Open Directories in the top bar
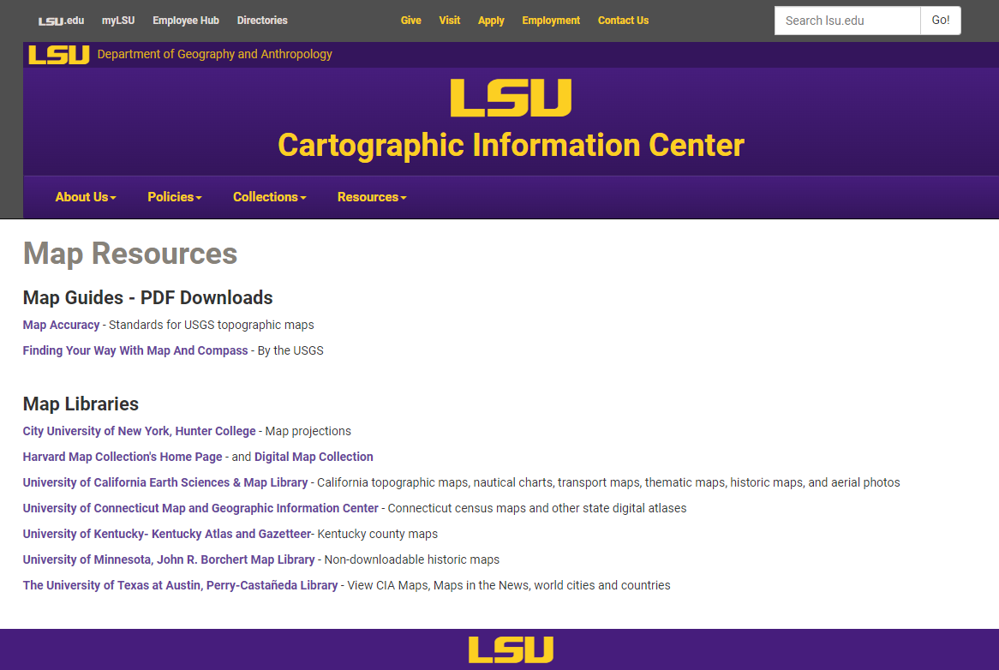The width and height of the screenshot is (999, 670). pos(262,21)
